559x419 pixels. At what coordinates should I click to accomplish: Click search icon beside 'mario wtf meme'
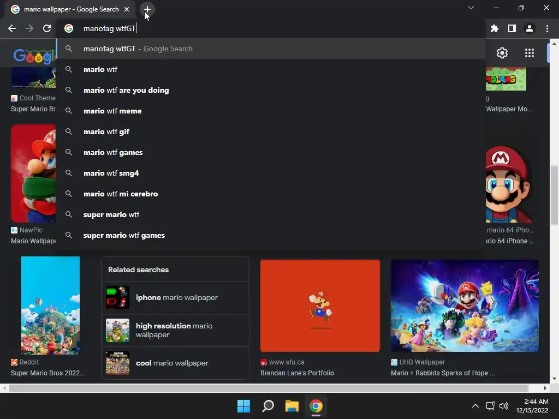point(69,111)
